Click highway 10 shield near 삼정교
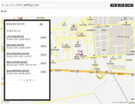 pyautogui.click(x=77, y=71)
